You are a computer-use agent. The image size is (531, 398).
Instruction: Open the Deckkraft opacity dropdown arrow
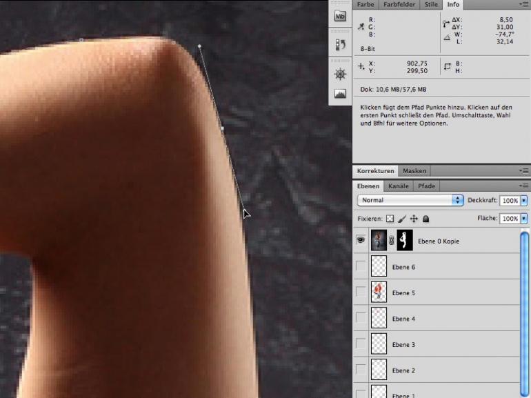[x=524, y=201]
